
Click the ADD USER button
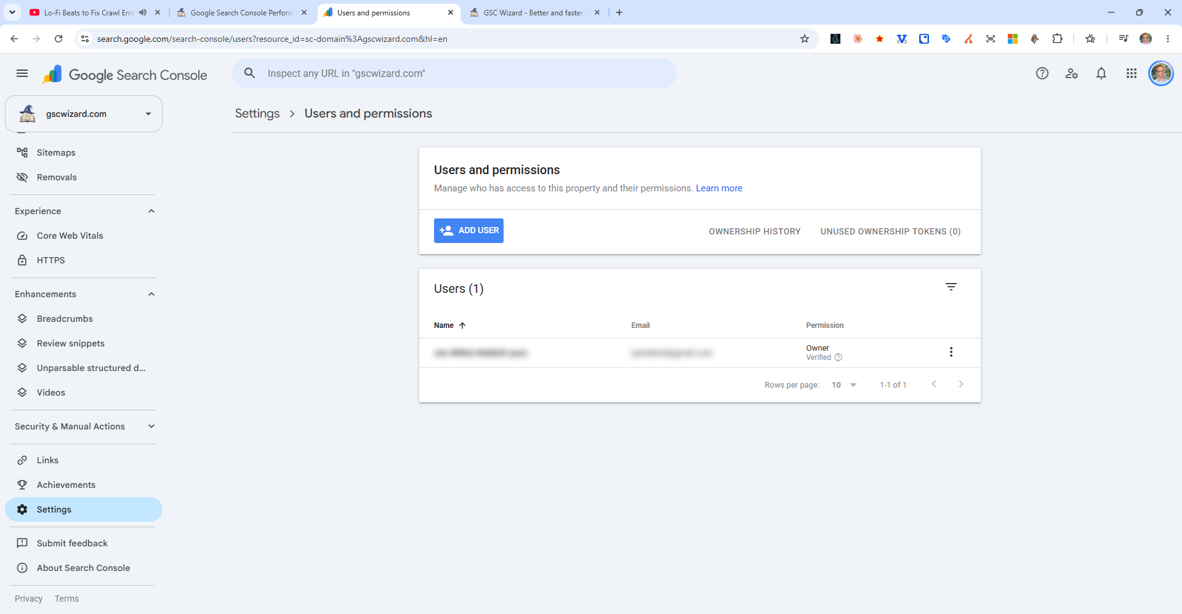[468, 231]
